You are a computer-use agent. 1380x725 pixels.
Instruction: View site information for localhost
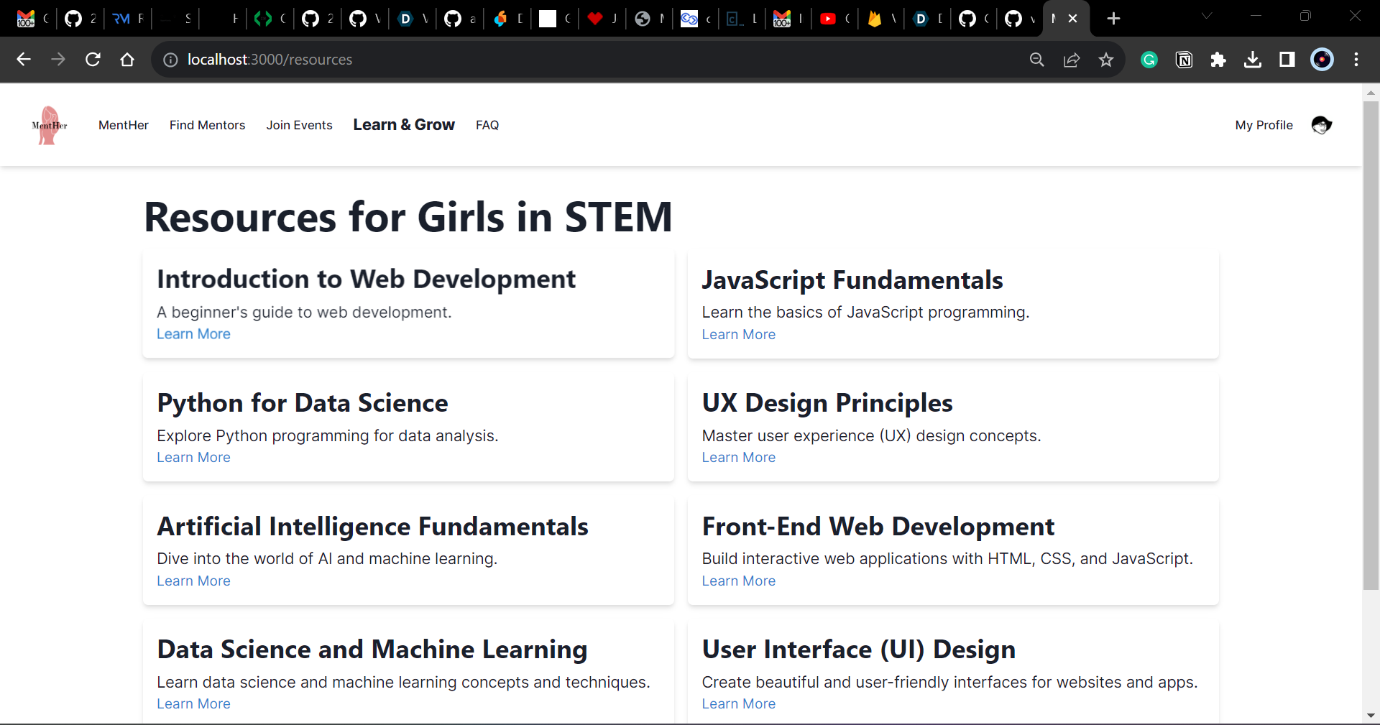(170, 60)
